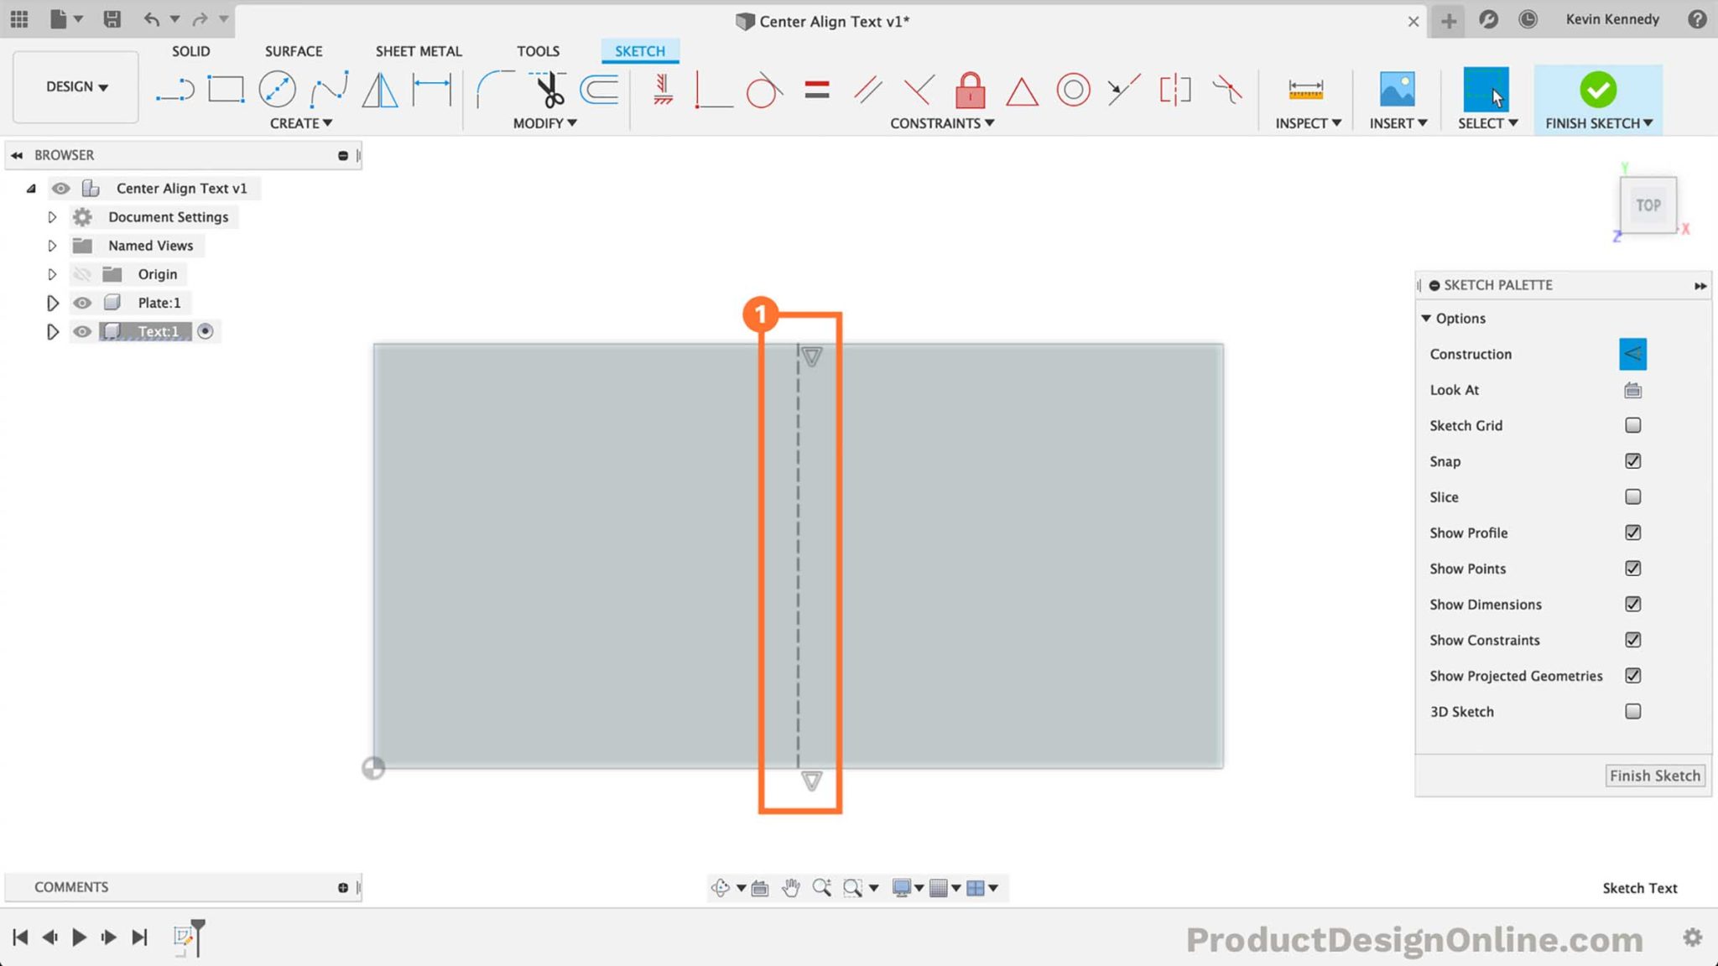This screenshot has width=1718, height=966.
Task: Enable the Sketch Grid checkbox
Action: coord(1632,425)
